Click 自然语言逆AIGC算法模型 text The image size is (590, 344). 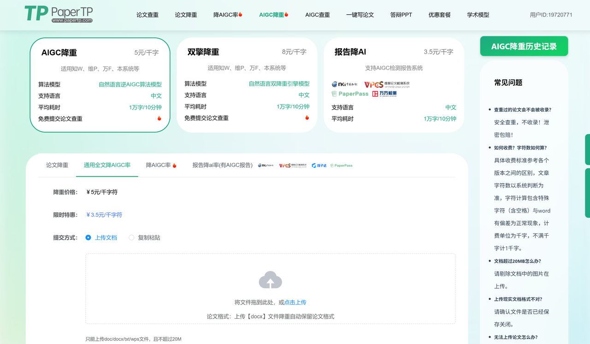(x=130, y=84)
